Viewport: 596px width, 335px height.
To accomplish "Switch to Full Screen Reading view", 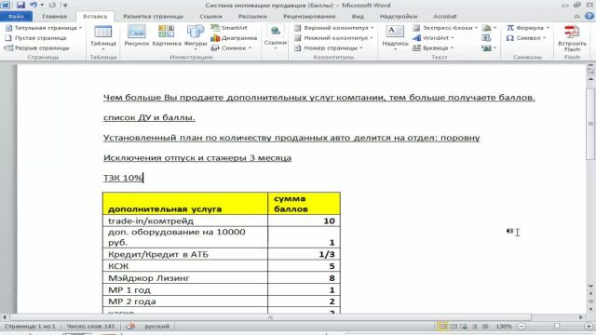I will [x=454, y=327].
